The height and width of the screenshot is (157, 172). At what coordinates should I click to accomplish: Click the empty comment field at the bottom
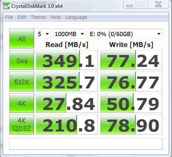point(86,144)
